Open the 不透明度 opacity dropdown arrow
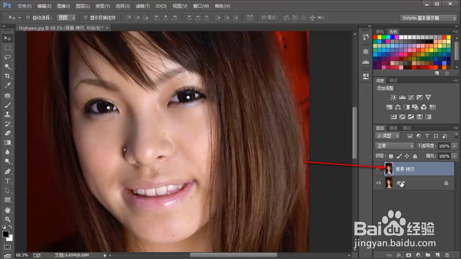This screenshot has width=461, height=259. click(x=455, y=146)
